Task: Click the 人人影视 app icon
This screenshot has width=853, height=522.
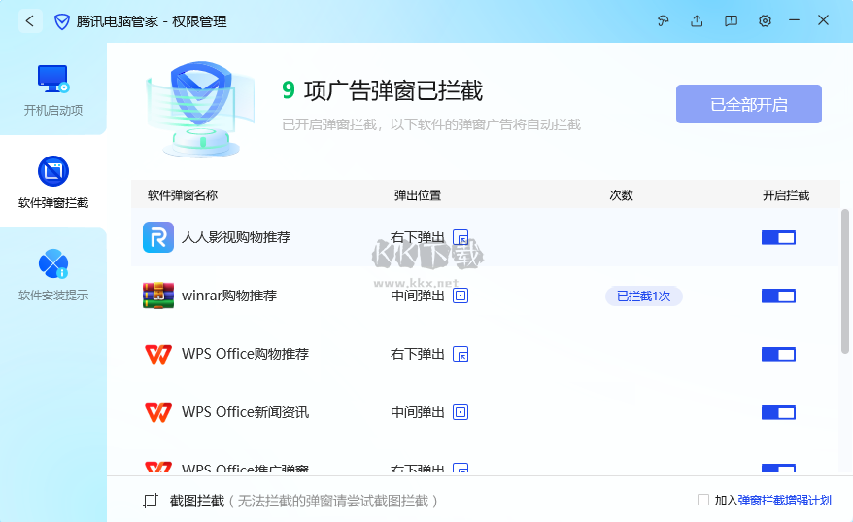Action: tap(158, 237)
